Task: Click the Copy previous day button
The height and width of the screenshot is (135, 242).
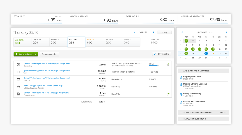Action: (50, 54)
